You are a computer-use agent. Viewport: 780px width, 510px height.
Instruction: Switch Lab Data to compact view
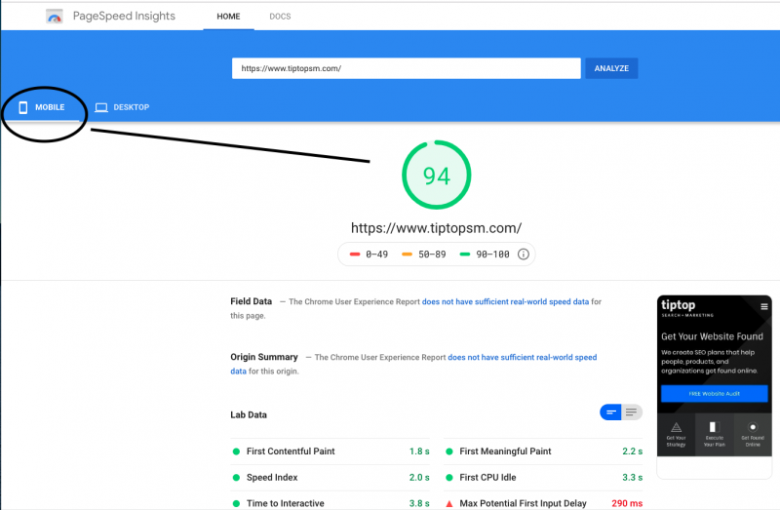tap(611, 412)
